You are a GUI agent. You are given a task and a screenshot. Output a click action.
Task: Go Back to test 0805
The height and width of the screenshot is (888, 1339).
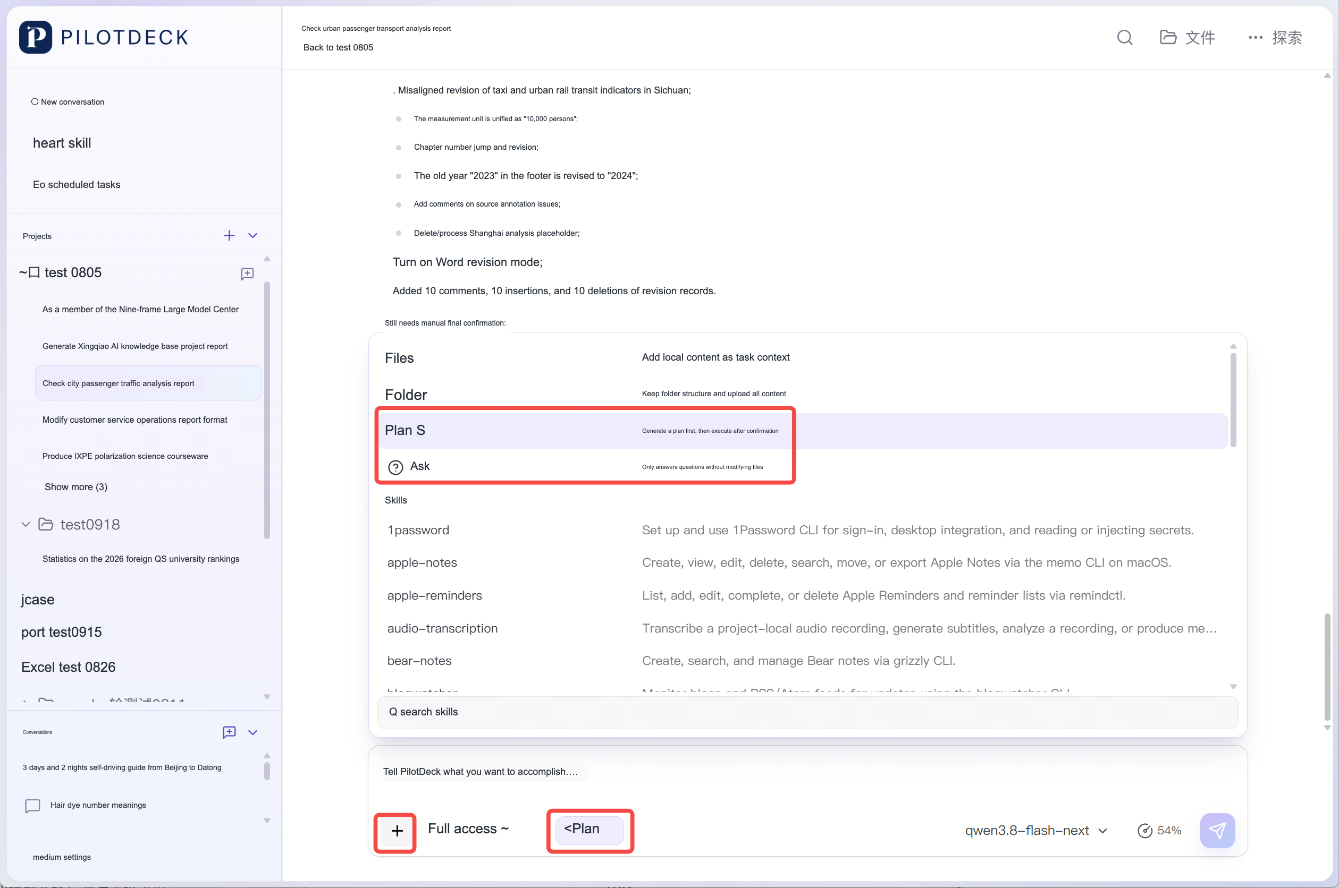pos(338,48)
